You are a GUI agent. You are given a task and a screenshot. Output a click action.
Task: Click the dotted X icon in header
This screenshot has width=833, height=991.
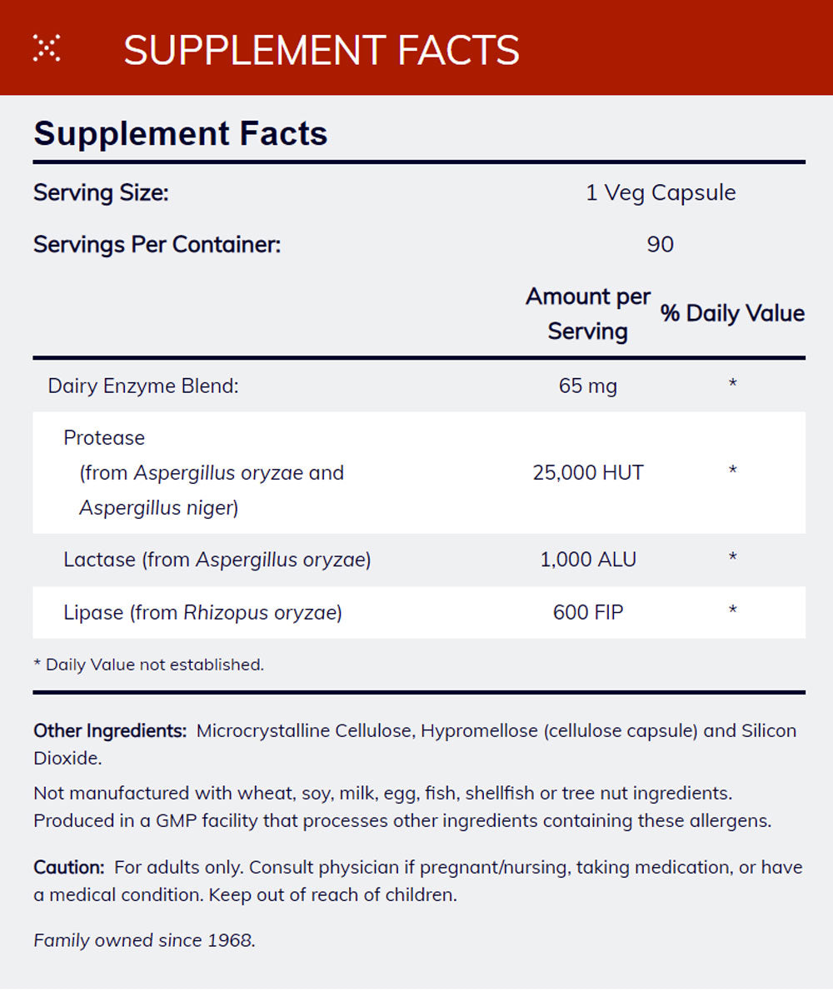pyautogui.click(x=47, y=48)
